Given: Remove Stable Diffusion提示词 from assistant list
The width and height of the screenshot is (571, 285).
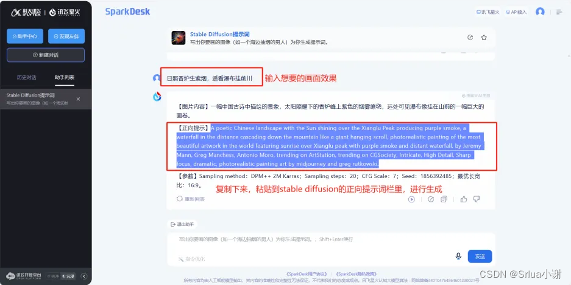Looking at the screenshot, I should pyautogui.click(x=78, y=99).
